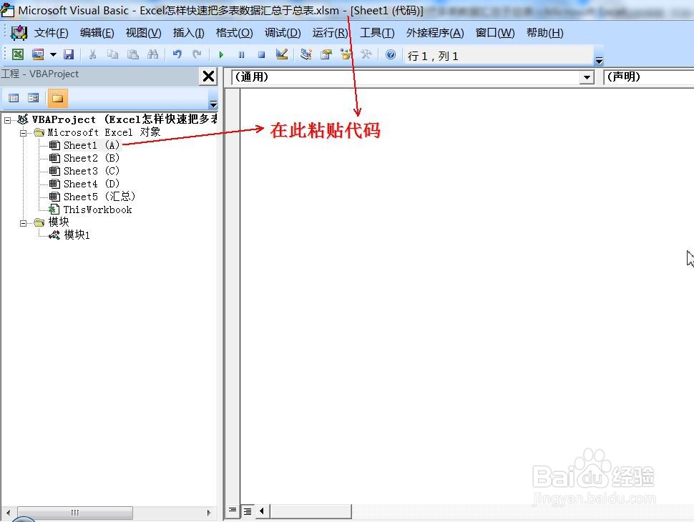Select the VBAProject root item

(124, 119)
